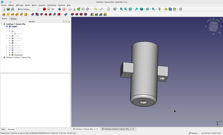
Task: Open the Gesture navigation style selector
Action: pyautogui.click(x=194, y=133)
